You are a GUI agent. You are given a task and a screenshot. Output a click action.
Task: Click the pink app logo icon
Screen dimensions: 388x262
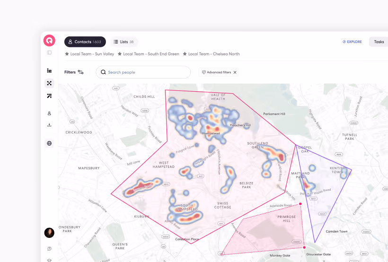pyautogui.click(x=49, y=40)
